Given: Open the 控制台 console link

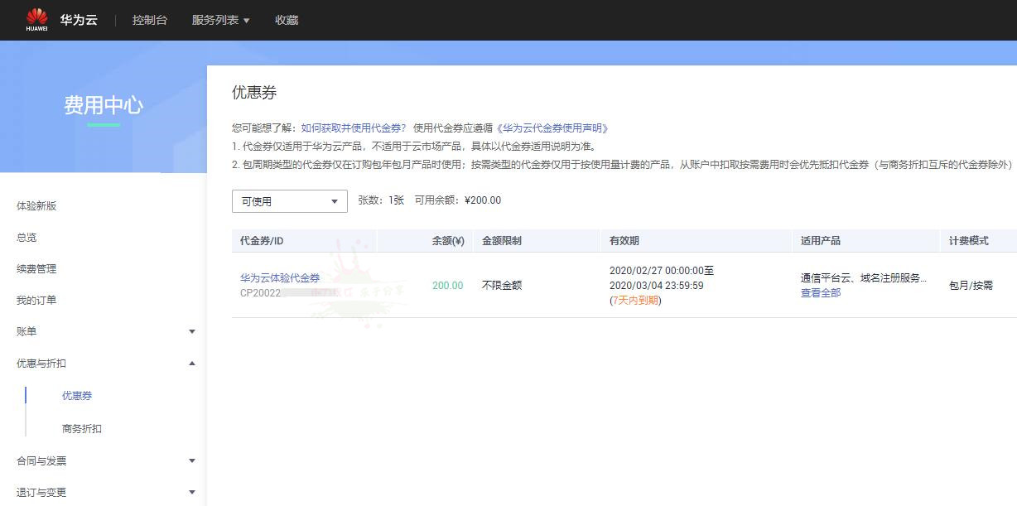Looking at the screenshot, I should point(150,20).
